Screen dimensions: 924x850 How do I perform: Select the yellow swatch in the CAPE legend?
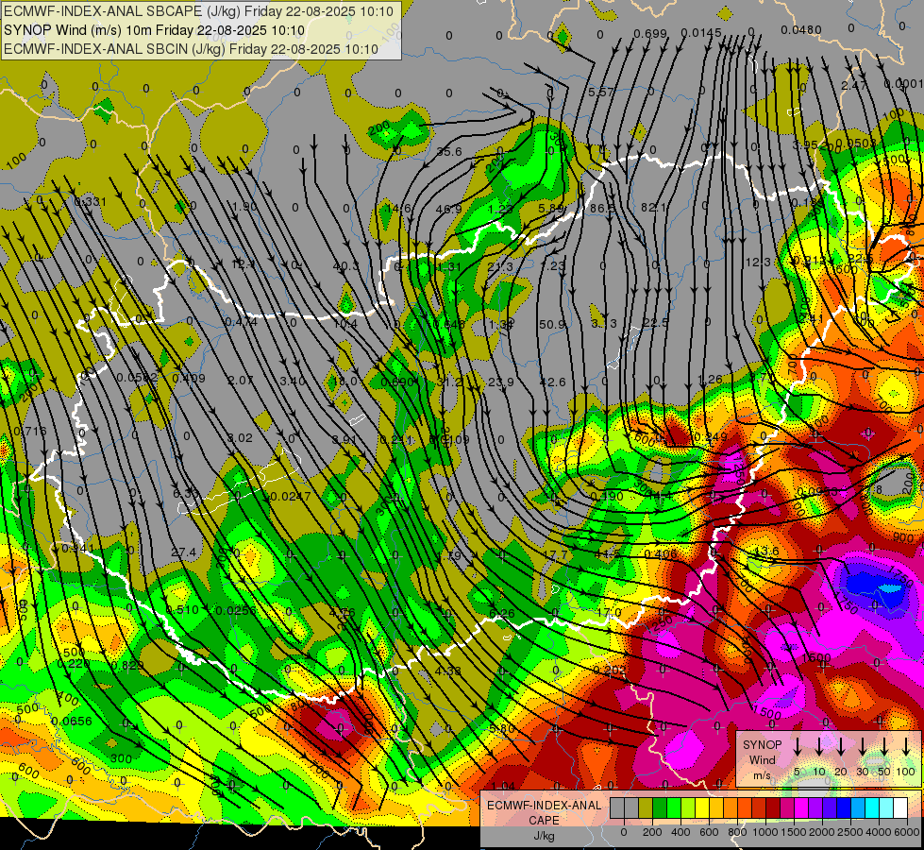point(702,807)
